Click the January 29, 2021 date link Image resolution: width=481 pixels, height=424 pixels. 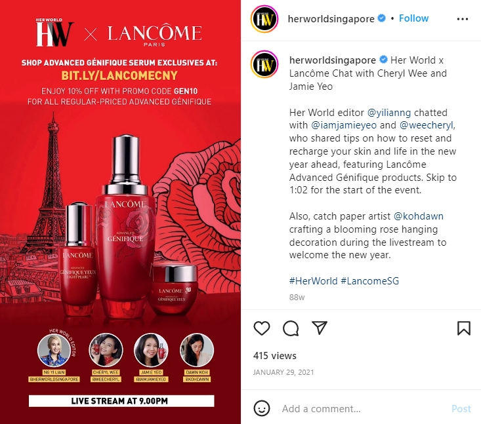[x=283, y=372]
